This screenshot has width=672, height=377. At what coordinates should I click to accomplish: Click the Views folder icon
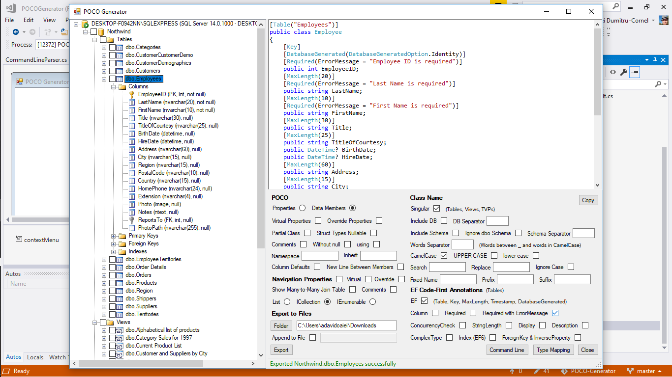click(x=110, y=322)
